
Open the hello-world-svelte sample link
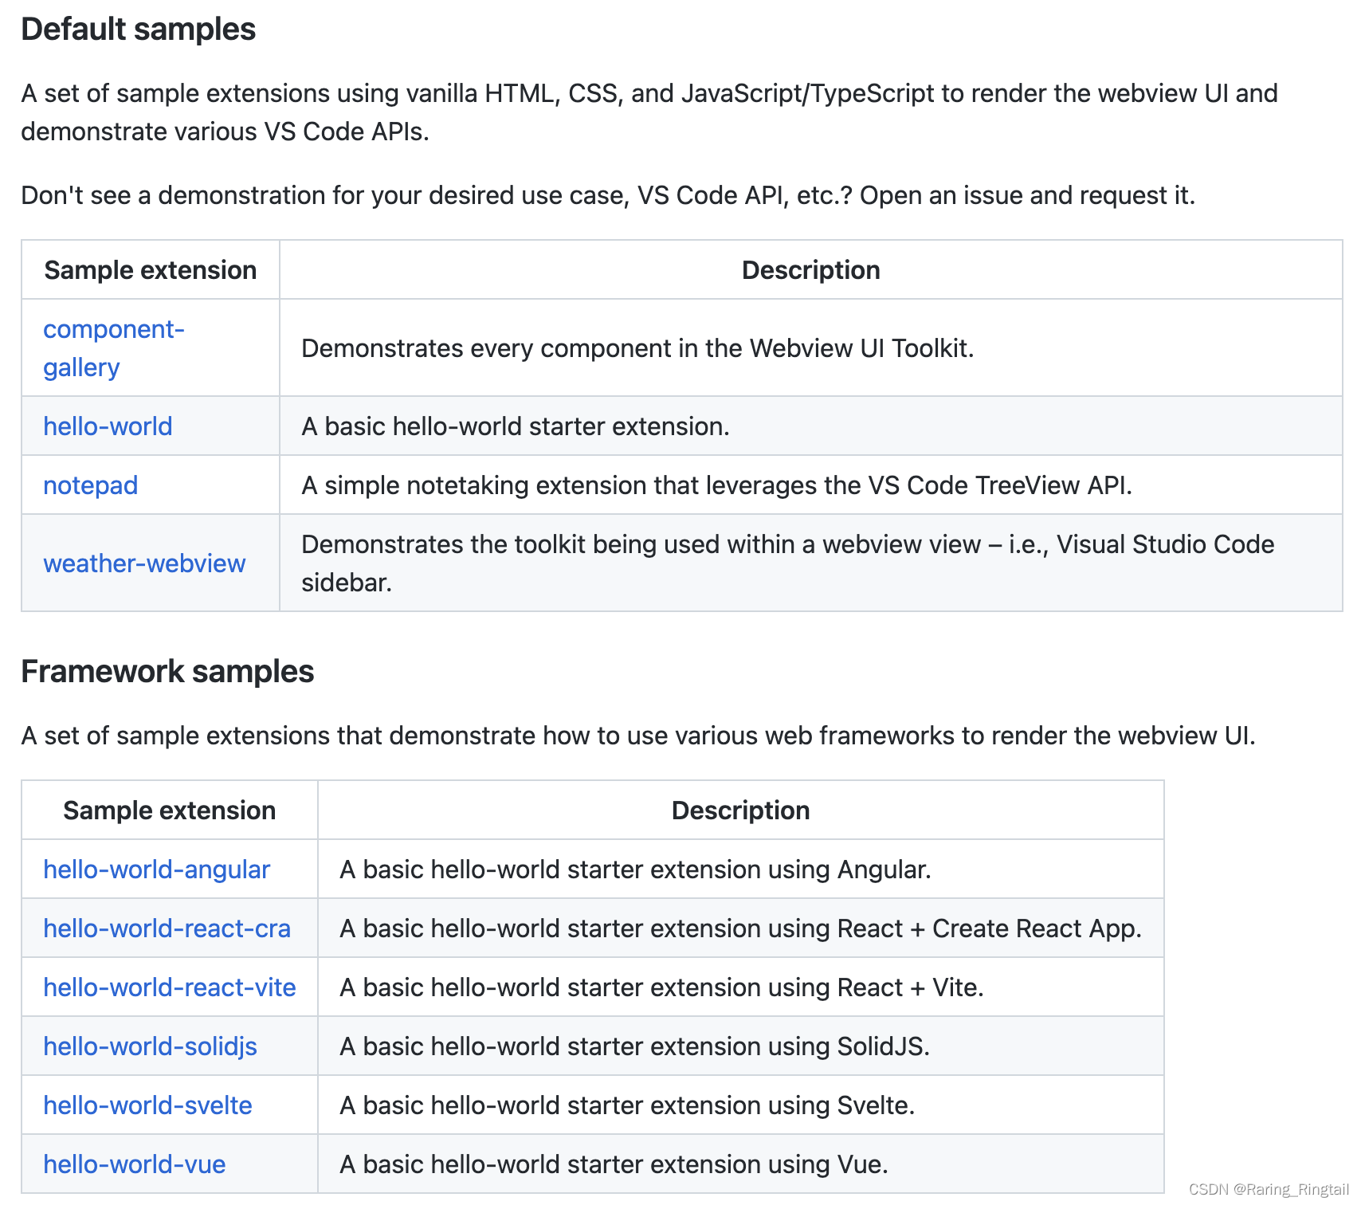click(147, 1105)
